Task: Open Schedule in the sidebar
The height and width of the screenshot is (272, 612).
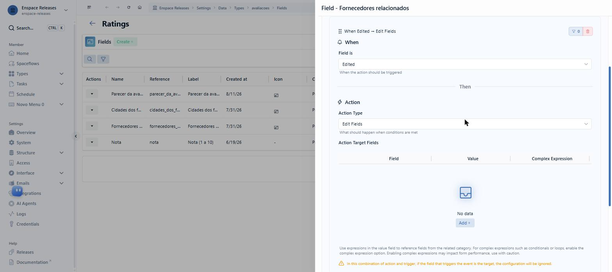Action: tap(25, 94)
